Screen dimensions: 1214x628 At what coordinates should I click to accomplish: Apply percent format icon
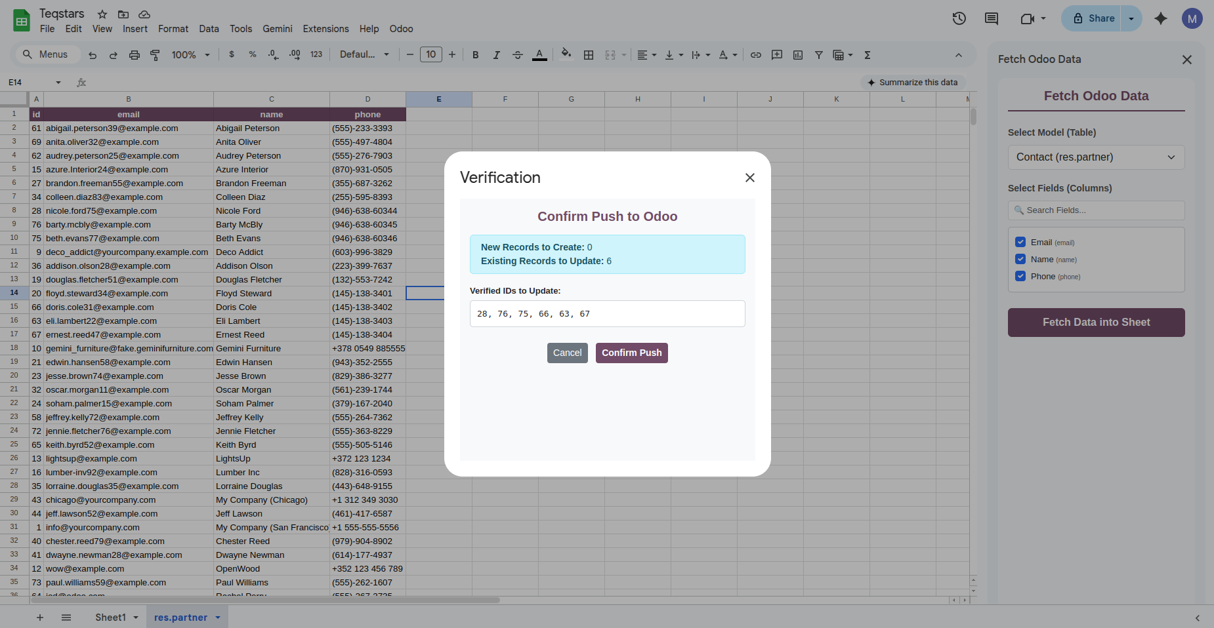pos(253,54)
